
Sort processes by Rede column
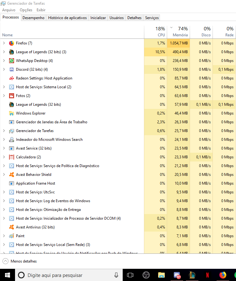(x=224, y=32)
